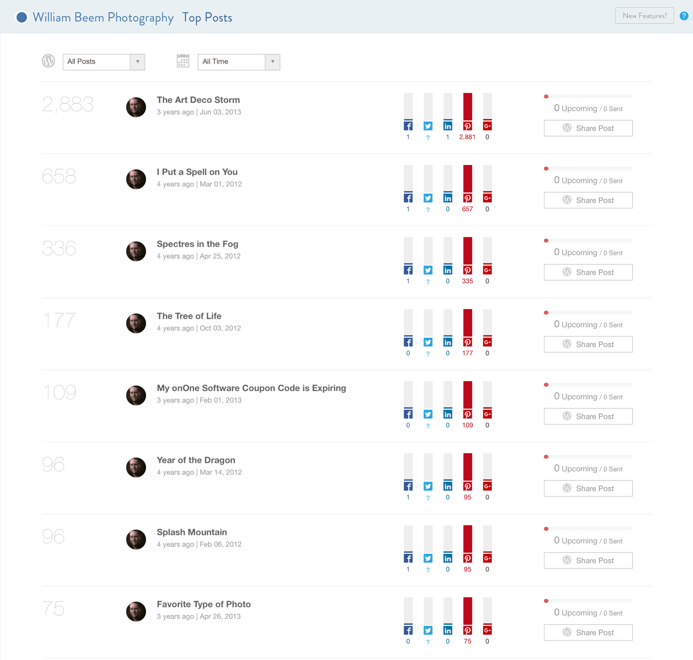Click upcoming progress bar for The Art Deco Storm

click(x=588, y=97)
